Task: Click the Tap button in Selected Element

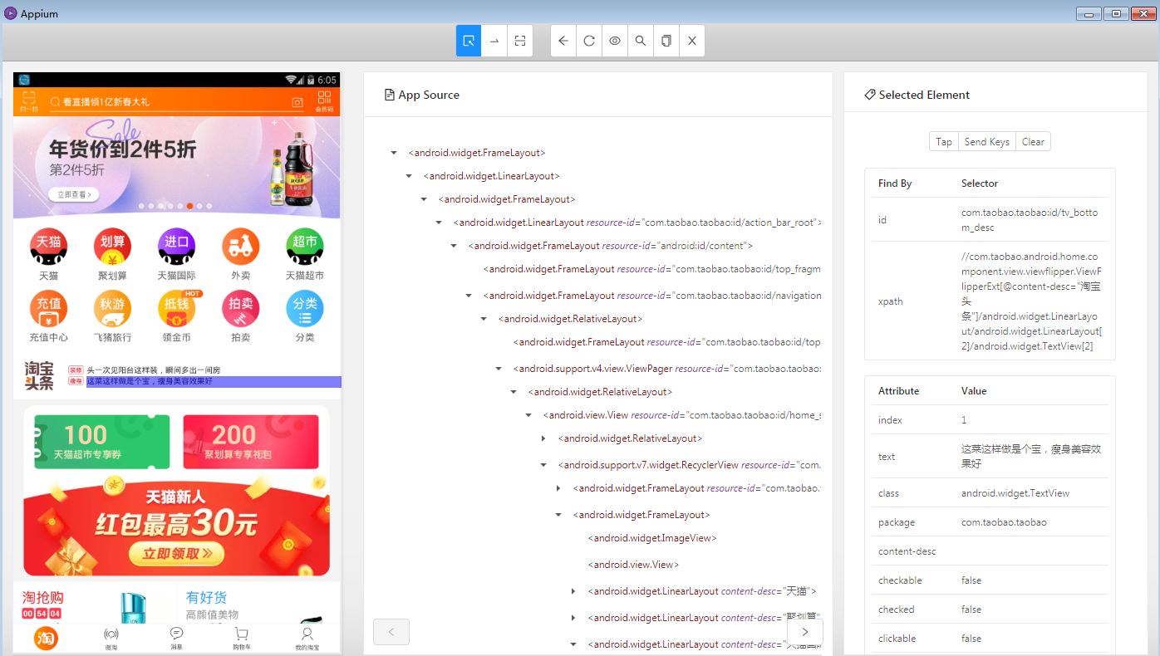Action: pos(944,142)
